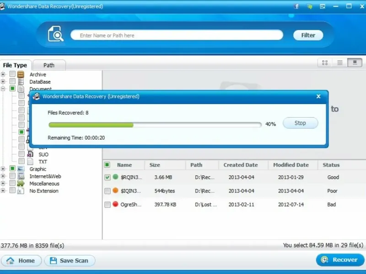The height and width of the screenshot is (274, 366).
Task: Sort by the Modified Date column
Action: click(x=291, y=165)
